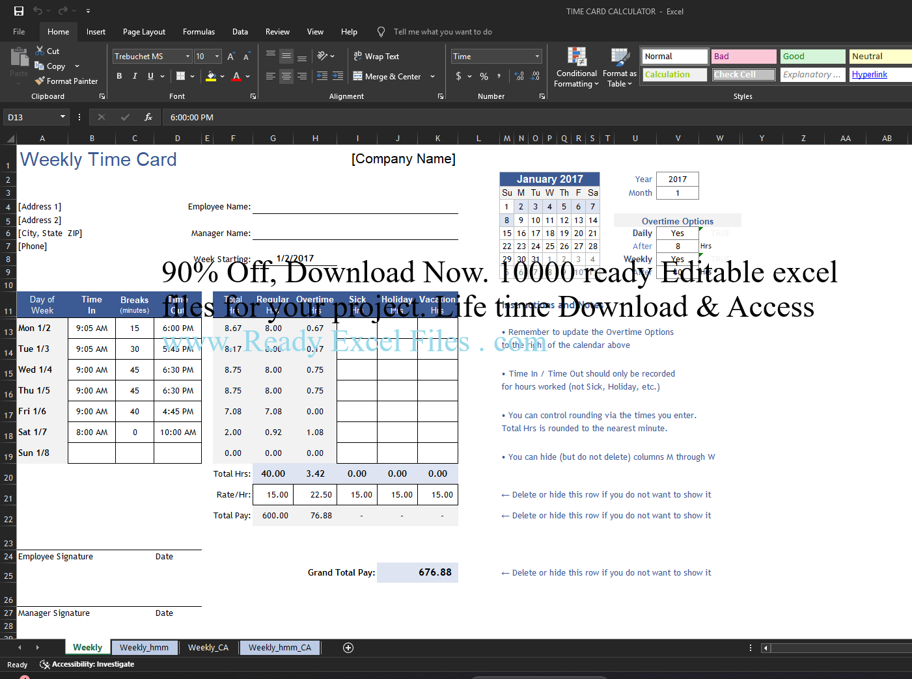Click Select All corner triangle
Screen dimensions: 912x679
point(10,139)
